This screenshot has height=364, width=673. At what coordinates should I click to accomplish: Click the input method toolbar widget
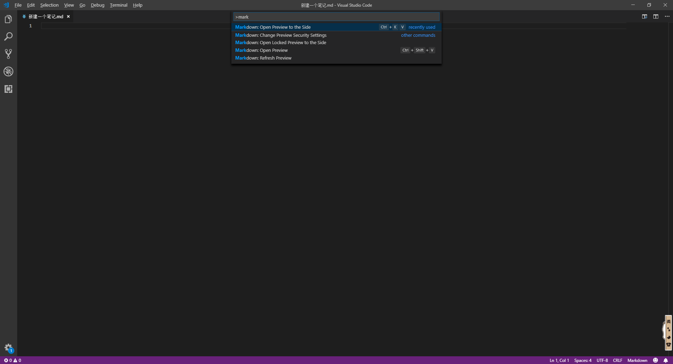pos(668,332)
